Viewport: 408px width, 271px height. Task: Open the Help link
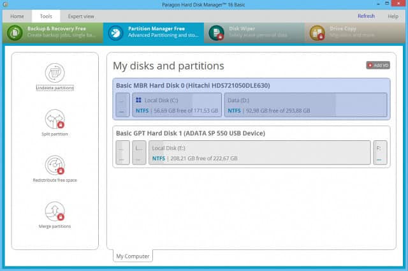coord(393,16)
